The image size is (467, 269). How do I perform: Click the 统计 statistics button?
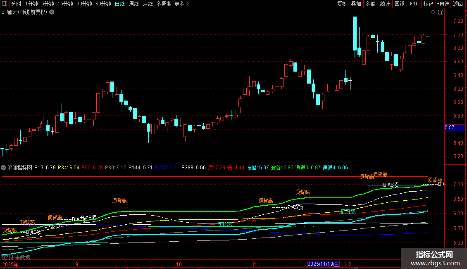pos(384,4)
